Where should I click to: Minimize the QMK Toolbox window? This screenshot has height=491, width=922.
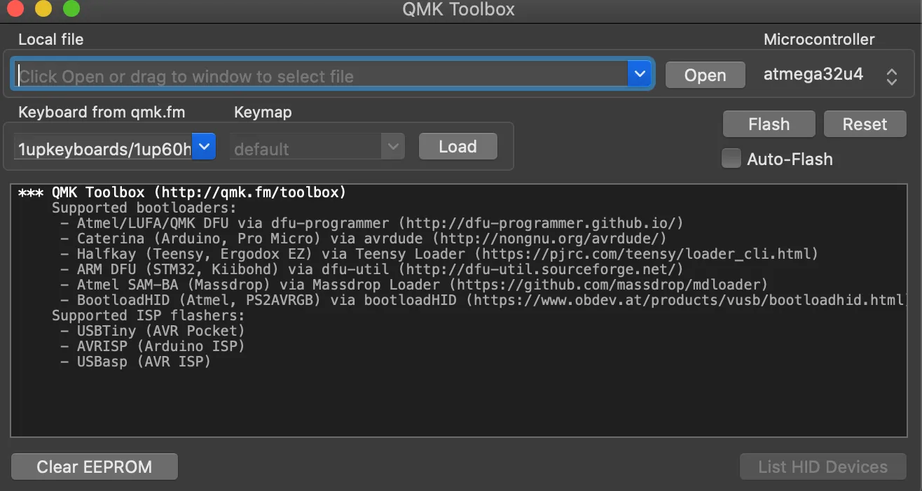[x=43, y=9]
